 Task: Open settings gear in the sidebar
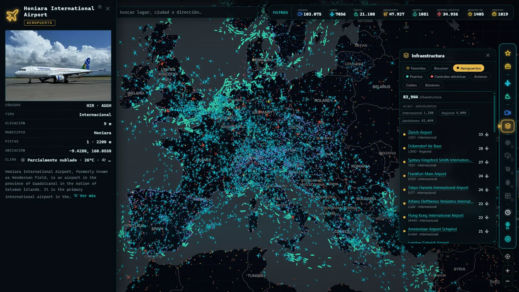click(x=508, y=239)
